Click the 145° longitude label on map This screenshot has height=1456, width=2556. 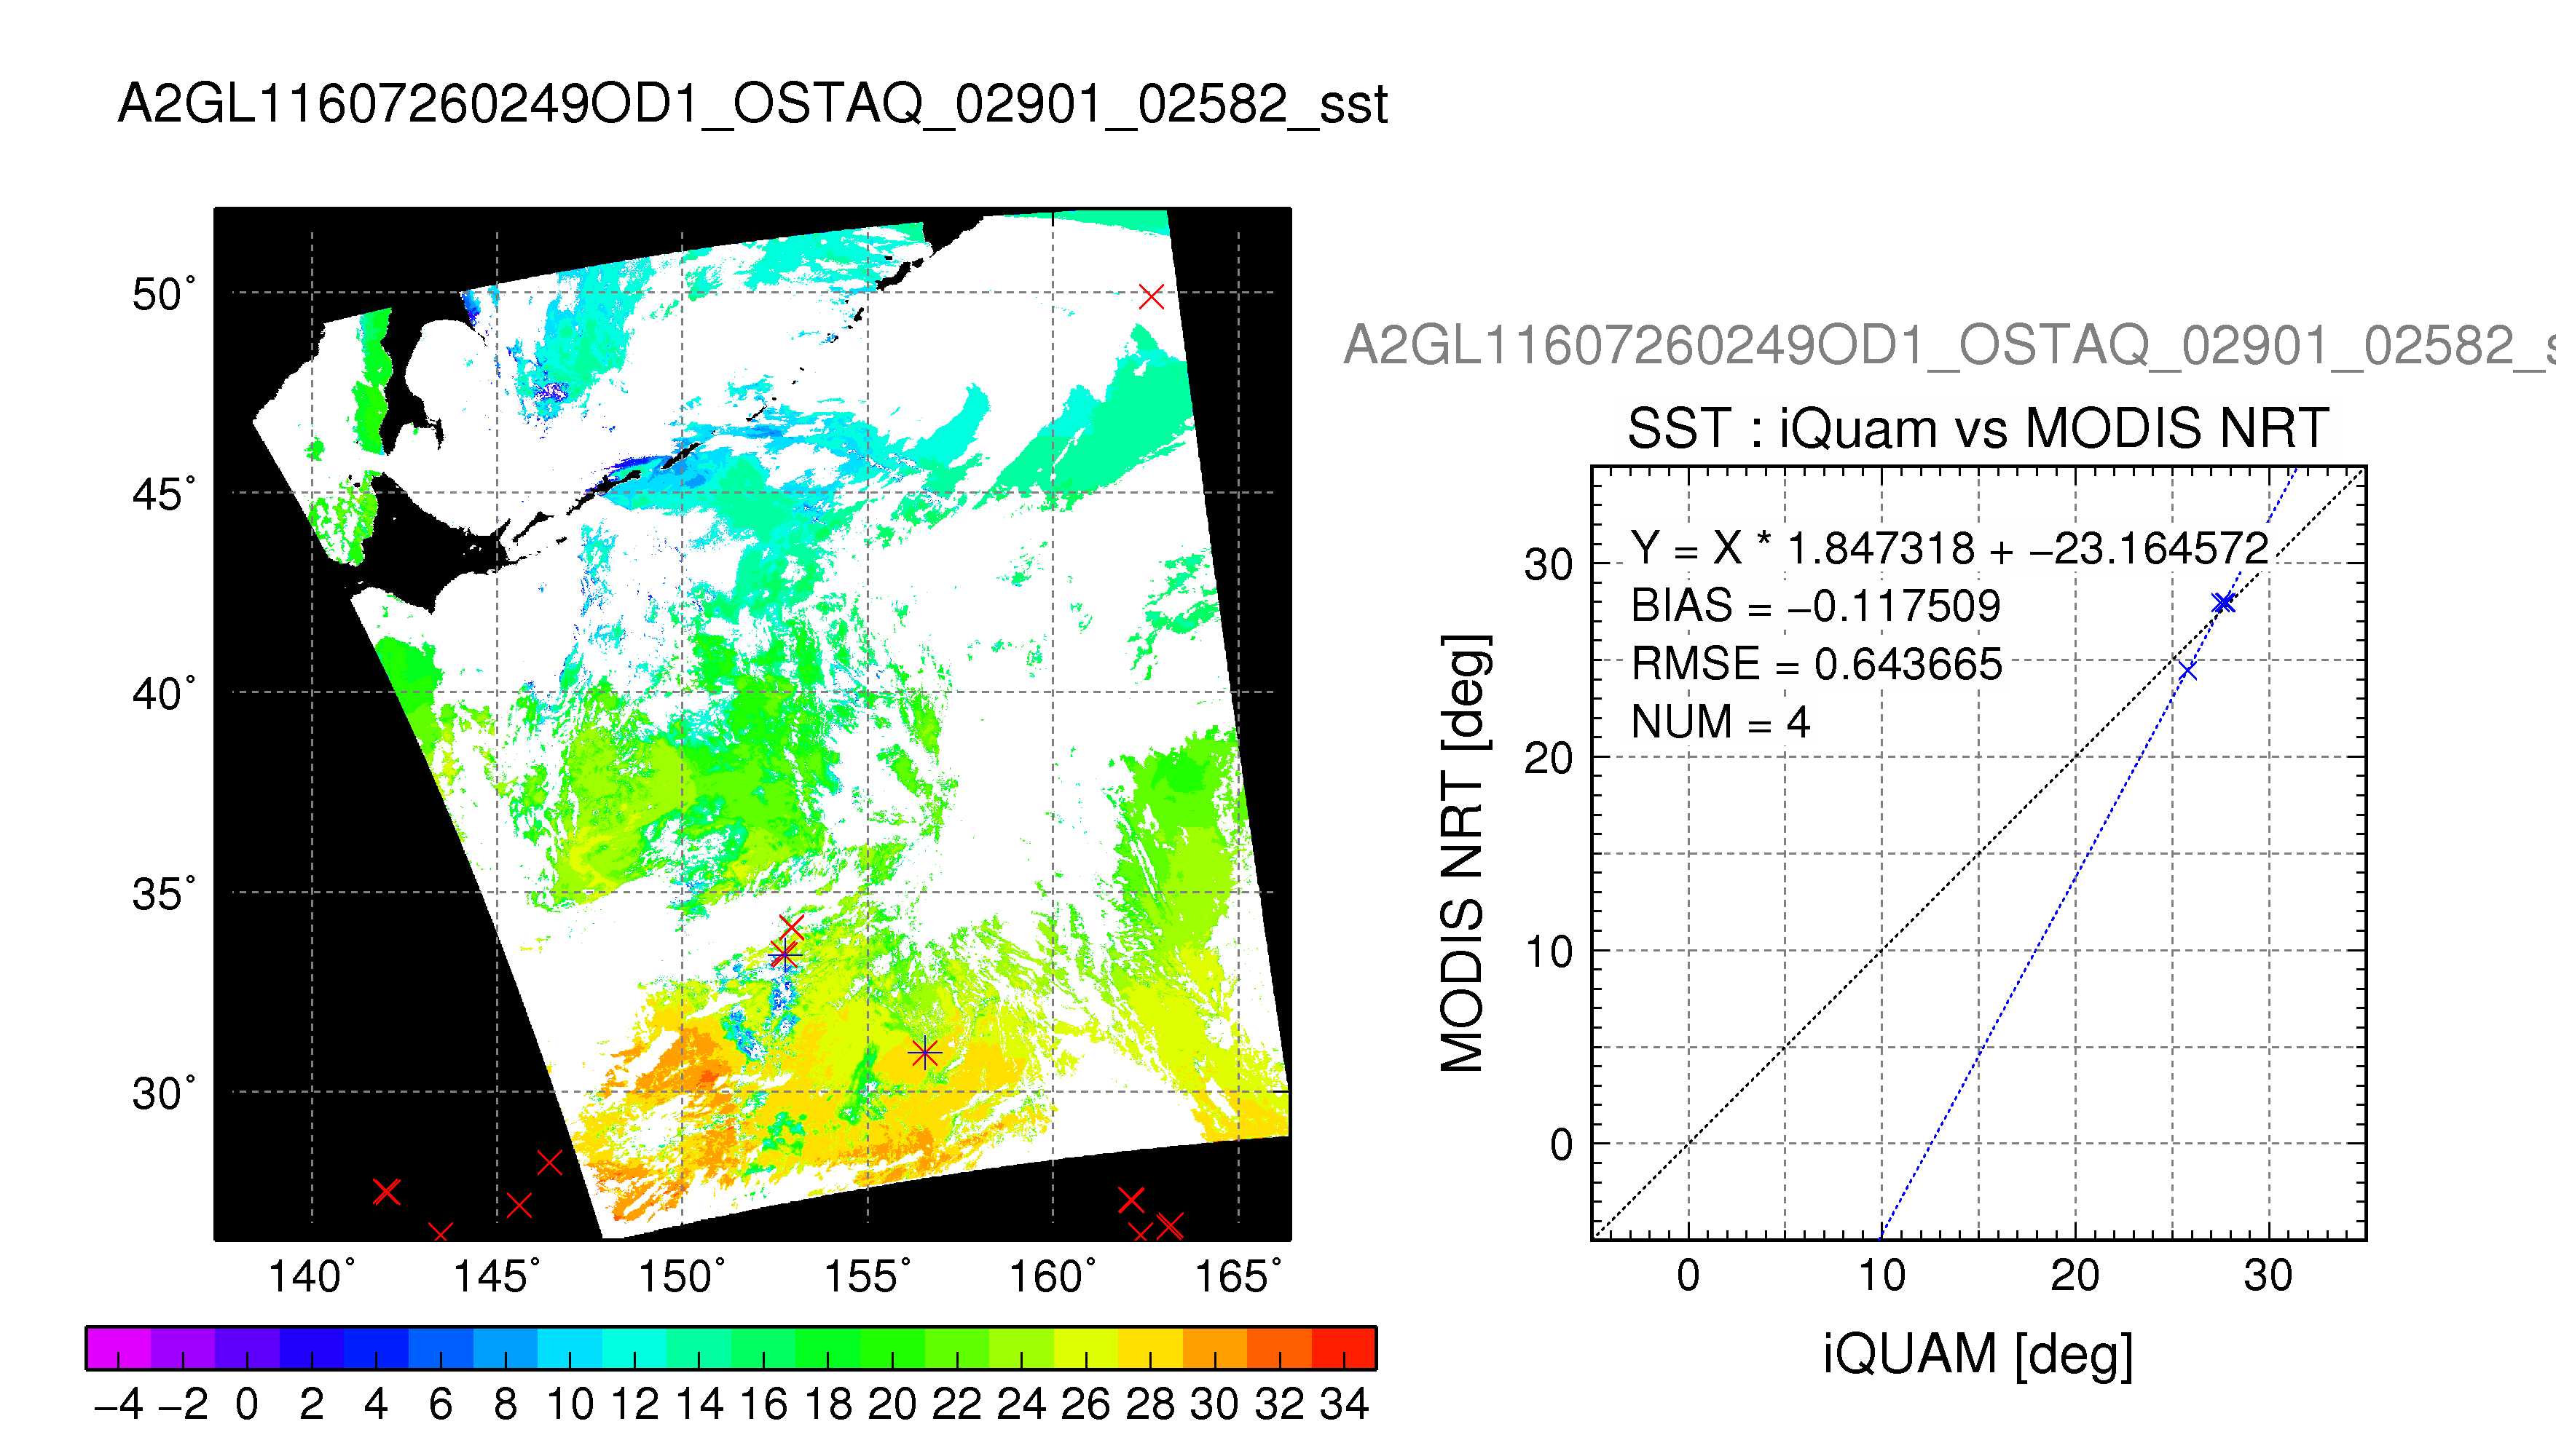click(x=498, y=1277)
